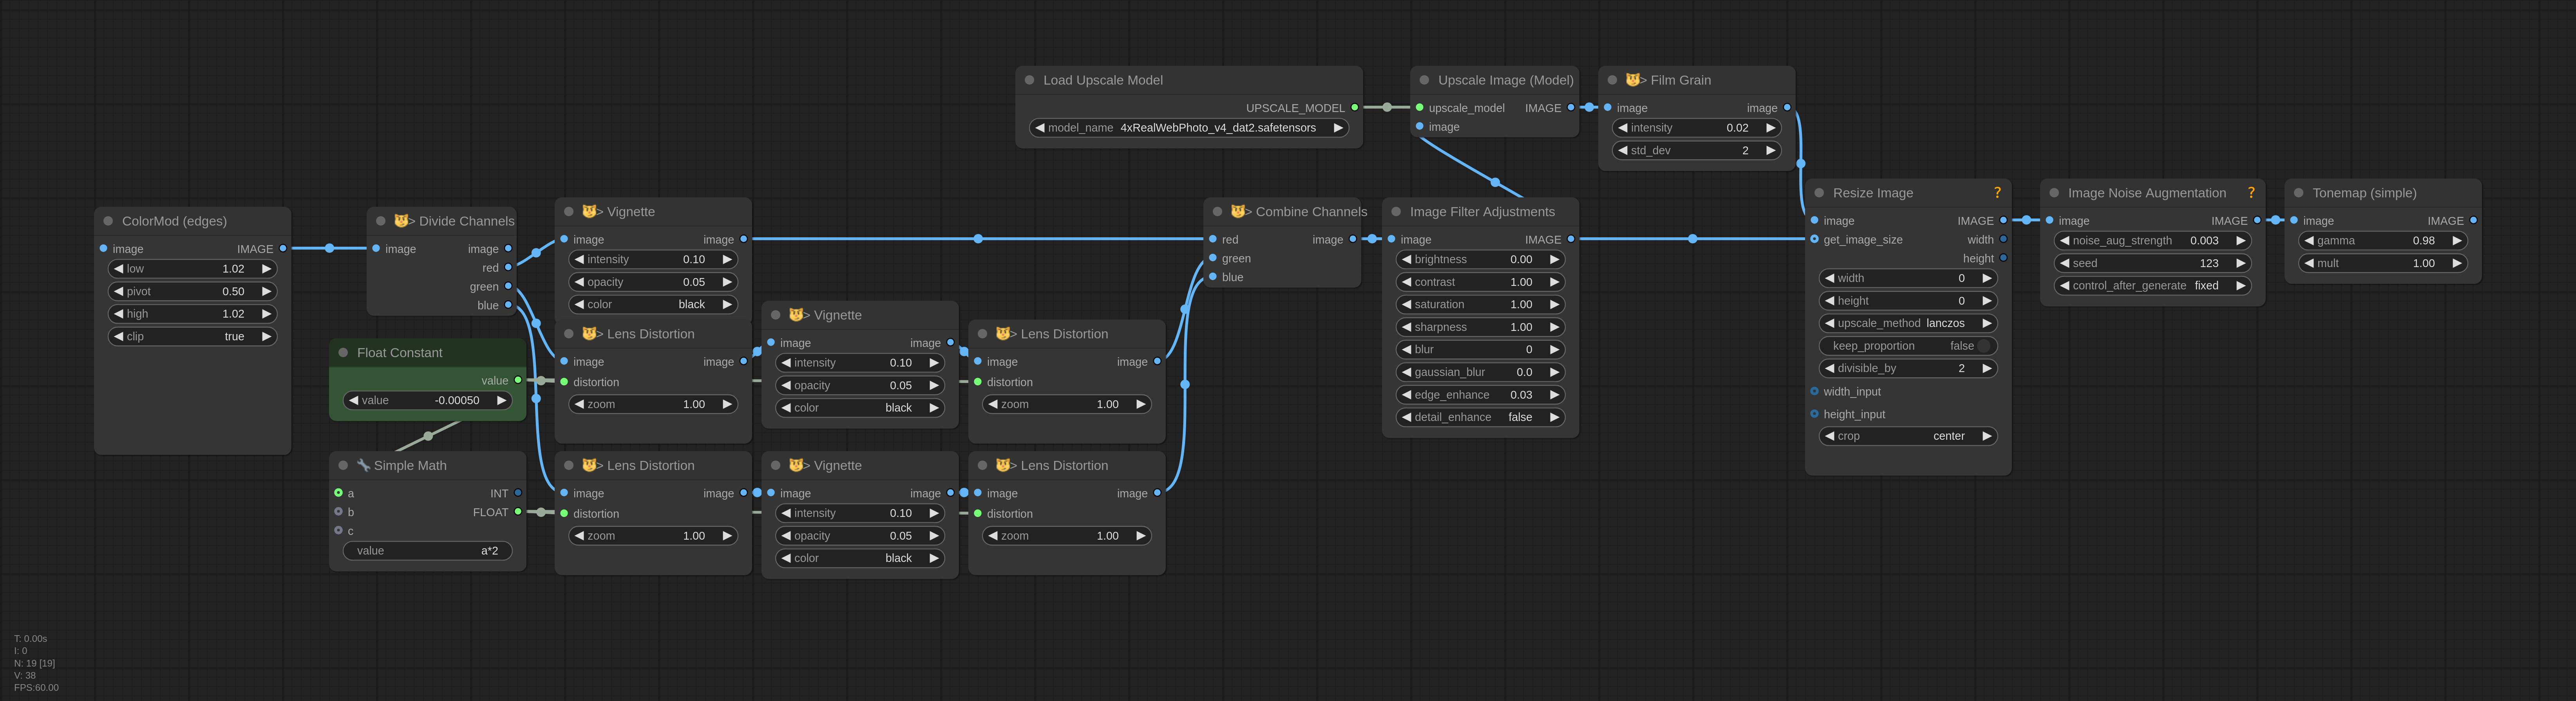Open the help question mark on Image Noise Augmentation
The height and width of the screenshot is (701, 2576).
[x=2251, y=193]
